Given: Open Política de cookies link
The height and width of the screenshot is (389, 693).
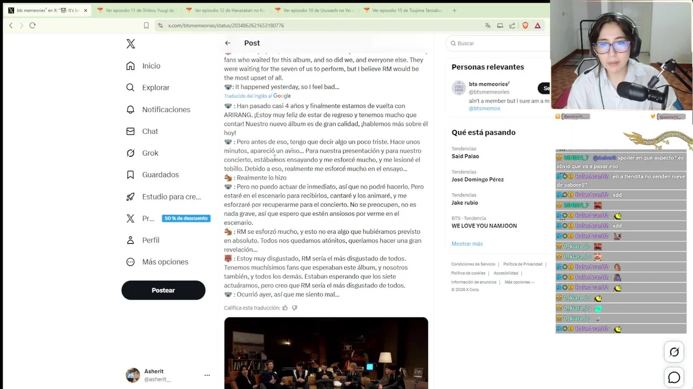Looking at the screenshot, I should (468, 273).
